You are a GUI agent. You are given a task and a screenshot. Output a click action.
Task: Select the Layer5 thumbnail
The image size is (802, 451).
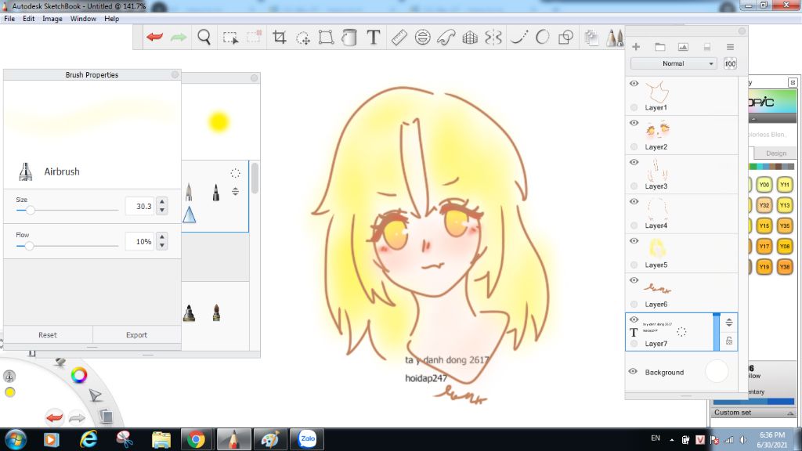tap(657, 248)
